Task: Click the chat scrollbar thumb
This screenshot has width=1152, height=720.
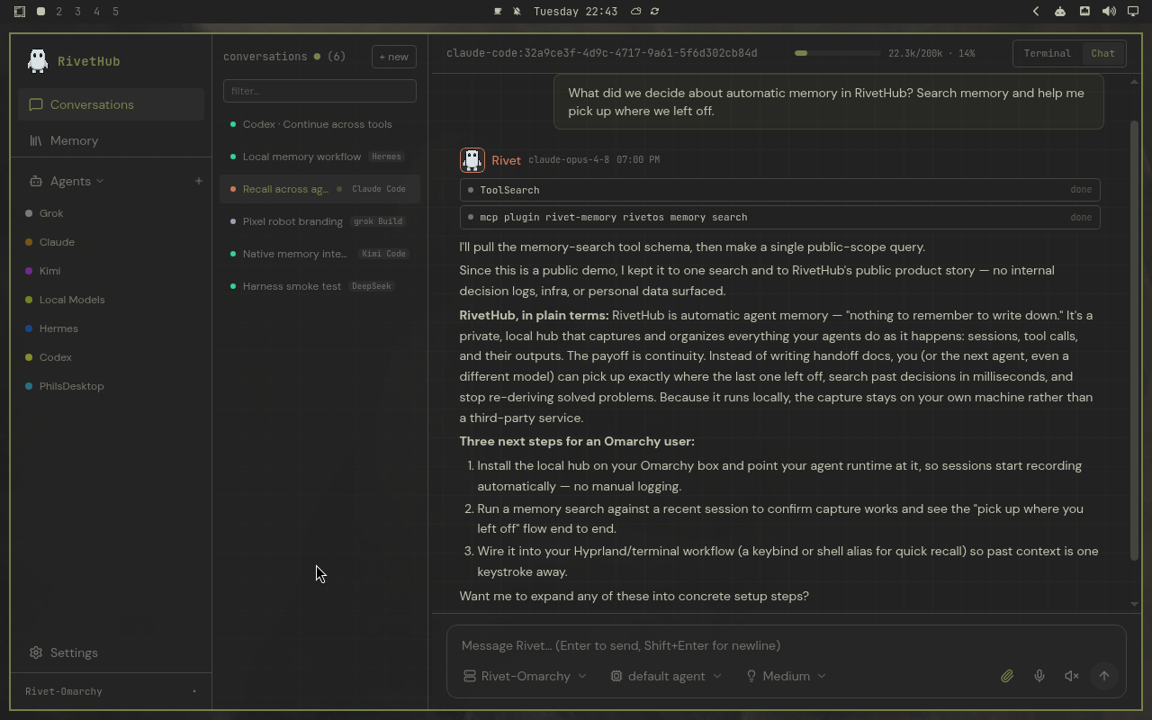Action: pos(1134,339)
